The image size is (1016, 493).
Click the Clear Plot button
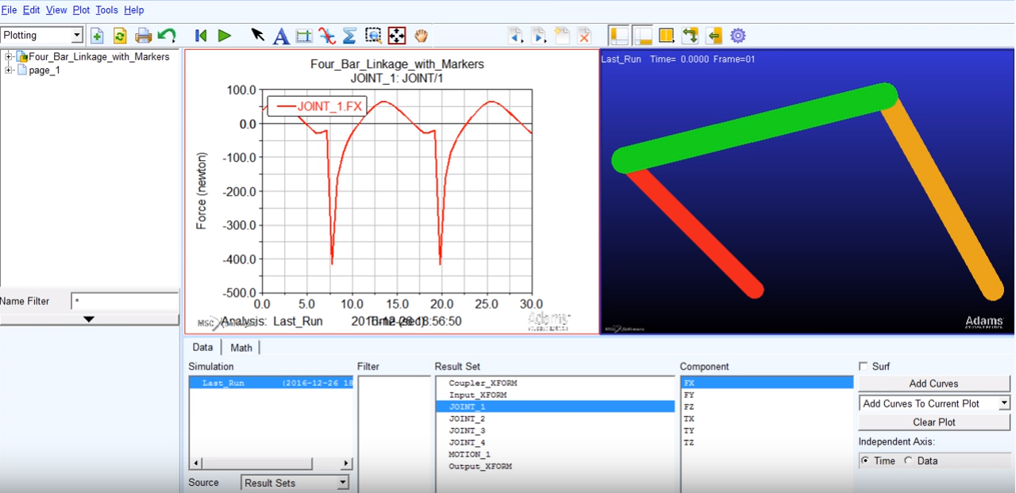point(933,422)
